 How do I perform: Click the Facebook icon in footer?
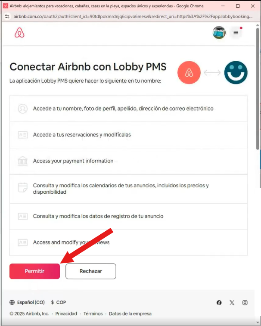point(219,303)
